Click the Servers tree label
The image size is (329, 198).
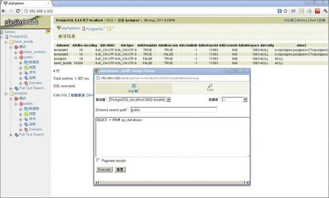[10, 32]
